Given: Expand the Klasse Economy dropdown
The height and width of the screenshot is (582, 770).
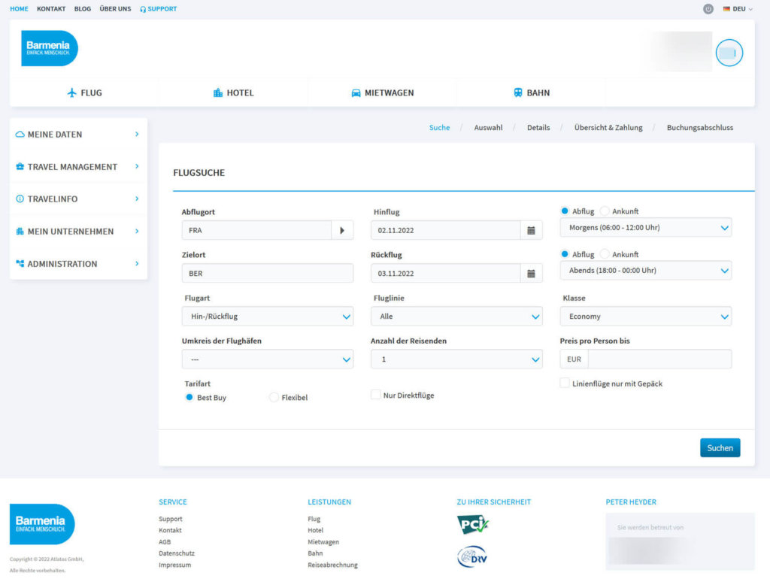Looking at the screenshot, I should (645, 317).
